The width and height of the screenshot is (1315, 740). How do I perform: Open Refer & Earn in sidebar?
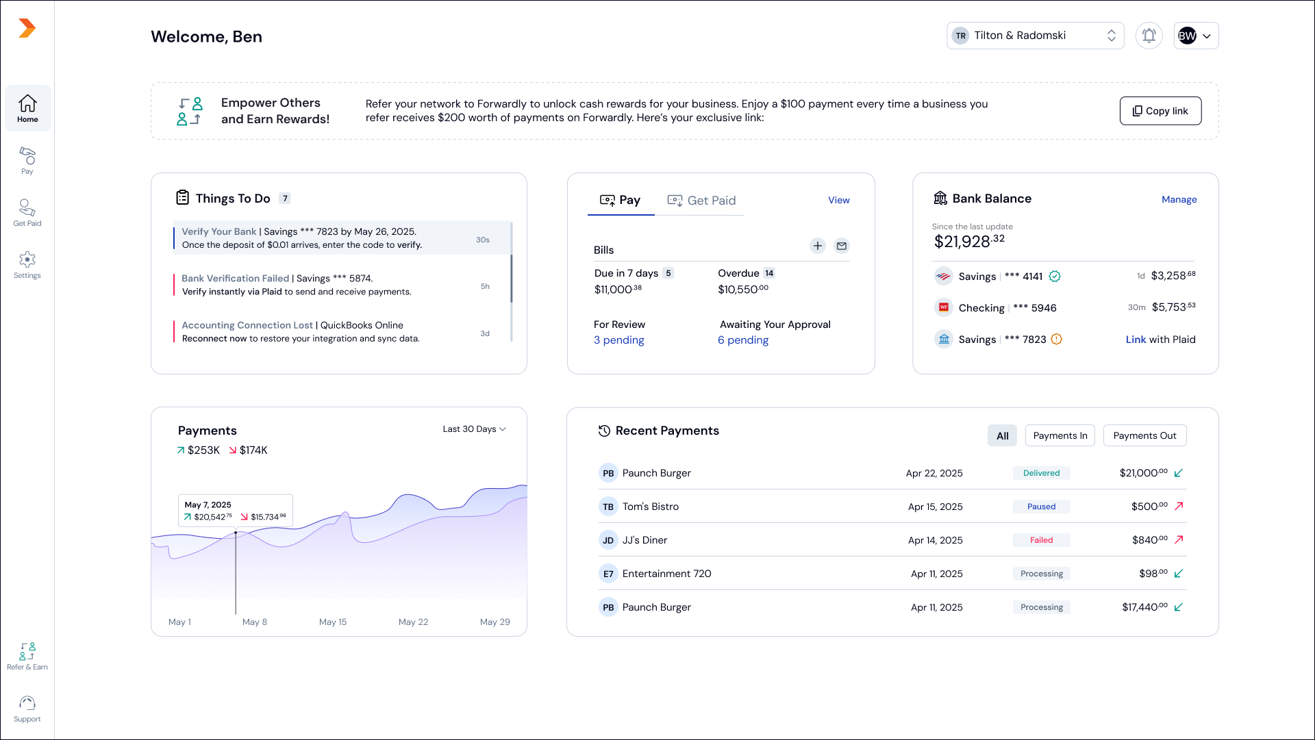click(27, 656)
